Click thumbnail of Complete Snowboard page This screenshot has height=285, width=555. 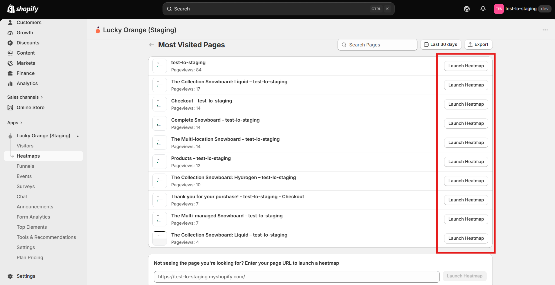160,123
